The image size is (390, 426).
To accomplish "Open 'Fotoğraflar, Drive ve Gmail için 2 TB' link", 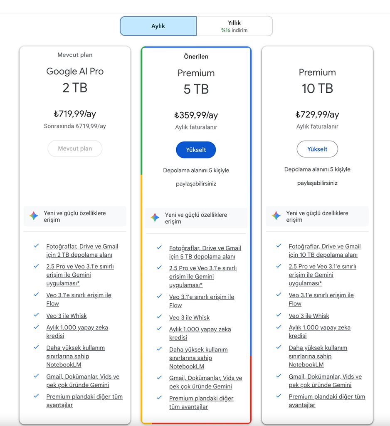I will 82,250.
